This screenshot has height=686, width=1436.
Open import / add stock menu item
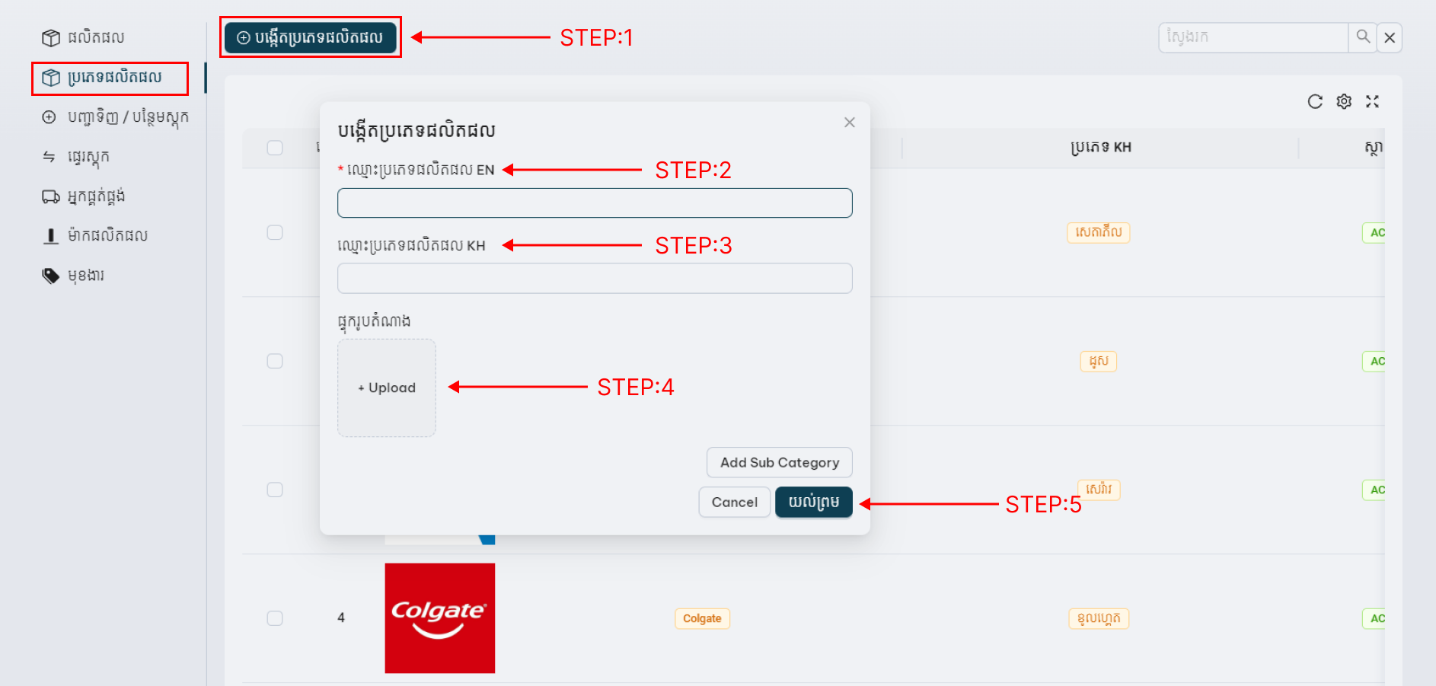[x=127, y=117]
